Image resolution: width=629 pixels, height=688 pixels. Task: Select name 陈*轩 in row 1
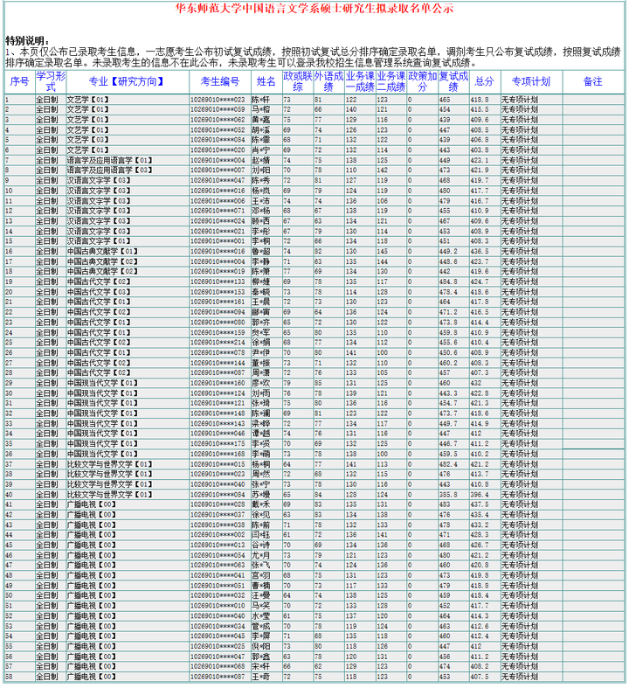click(261, 100)
